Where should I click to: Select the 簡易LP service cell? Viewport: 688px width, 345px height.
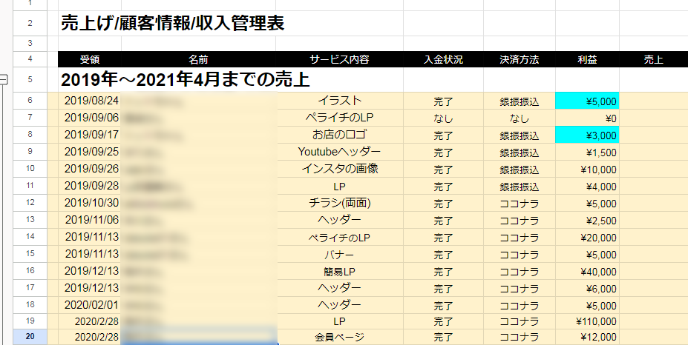point(339,272)
